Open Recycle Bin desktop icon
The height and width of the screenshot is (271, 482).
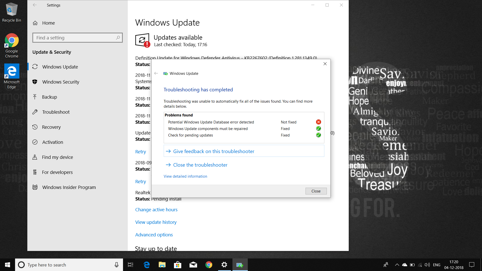(12, 12)
